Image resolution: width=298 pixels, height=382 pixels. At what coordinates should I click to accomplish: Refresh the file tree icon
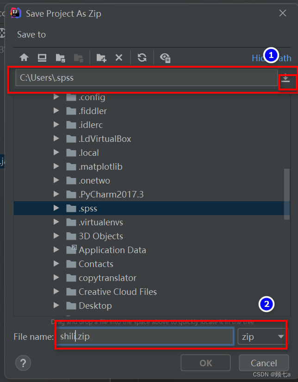coord(142,58)
